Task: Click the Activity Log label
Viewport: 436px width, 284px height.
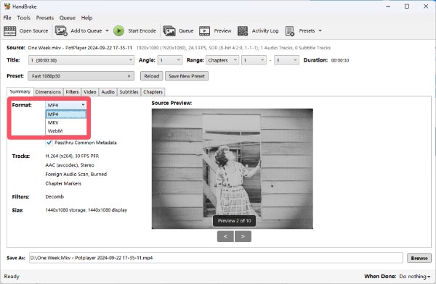Action: [265, 30]
